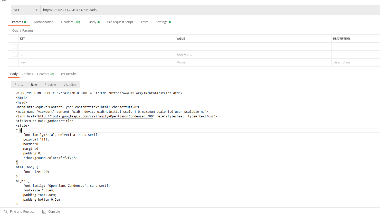Click the meta viewport line
The width and height of the screenshot is (380, 214).
112,112
